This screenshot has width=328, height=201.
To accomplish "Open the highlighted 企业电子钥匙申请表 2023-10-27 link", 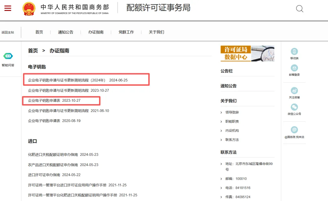I will pyautogui.click(x=53, y=101).
